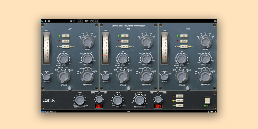Click the HIGH band dB VU meter

tap(164, 48)
